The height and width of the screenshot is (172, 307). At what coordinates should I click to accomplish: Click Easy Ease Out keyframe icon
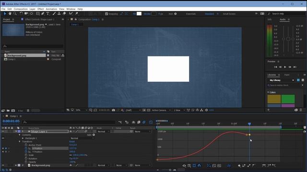[274, 166]
